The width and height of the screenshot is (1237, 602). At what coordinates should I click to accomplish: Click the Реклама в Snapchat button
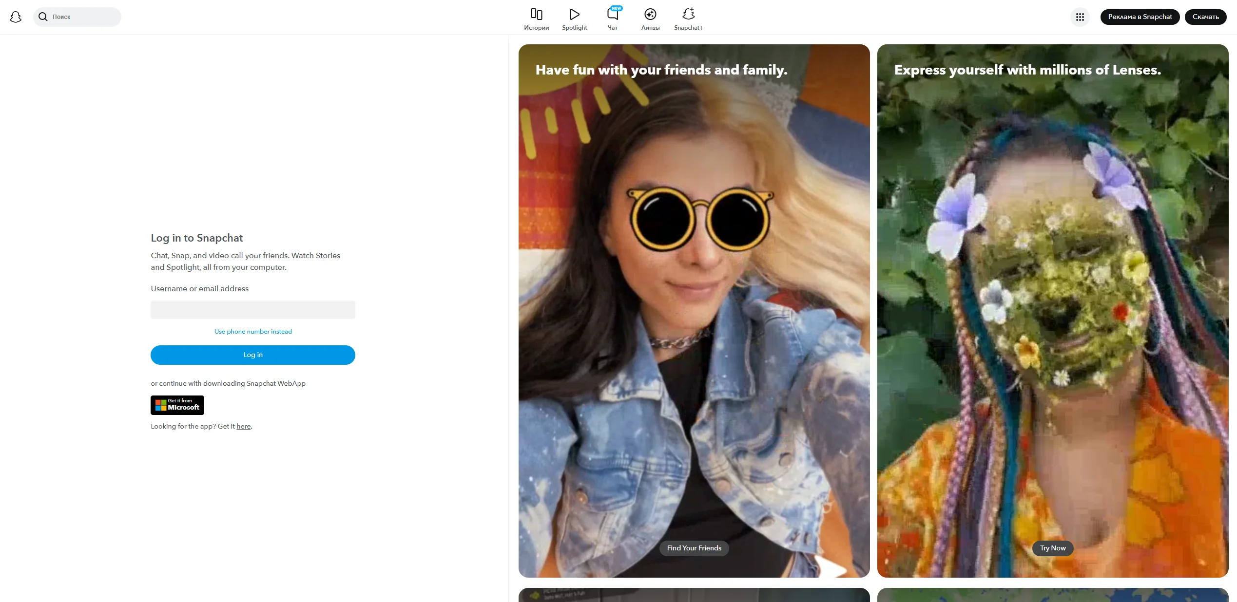coord(1140,16)
